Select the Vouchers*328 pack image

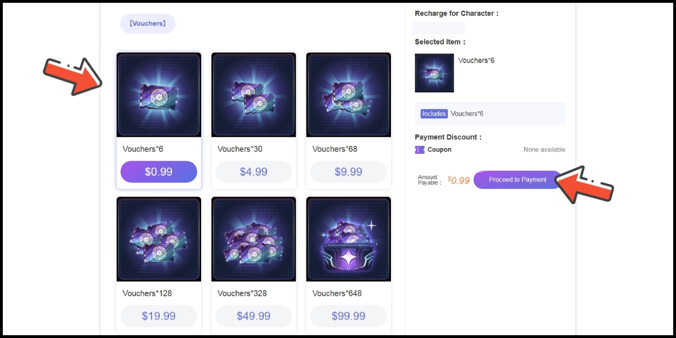253,239
